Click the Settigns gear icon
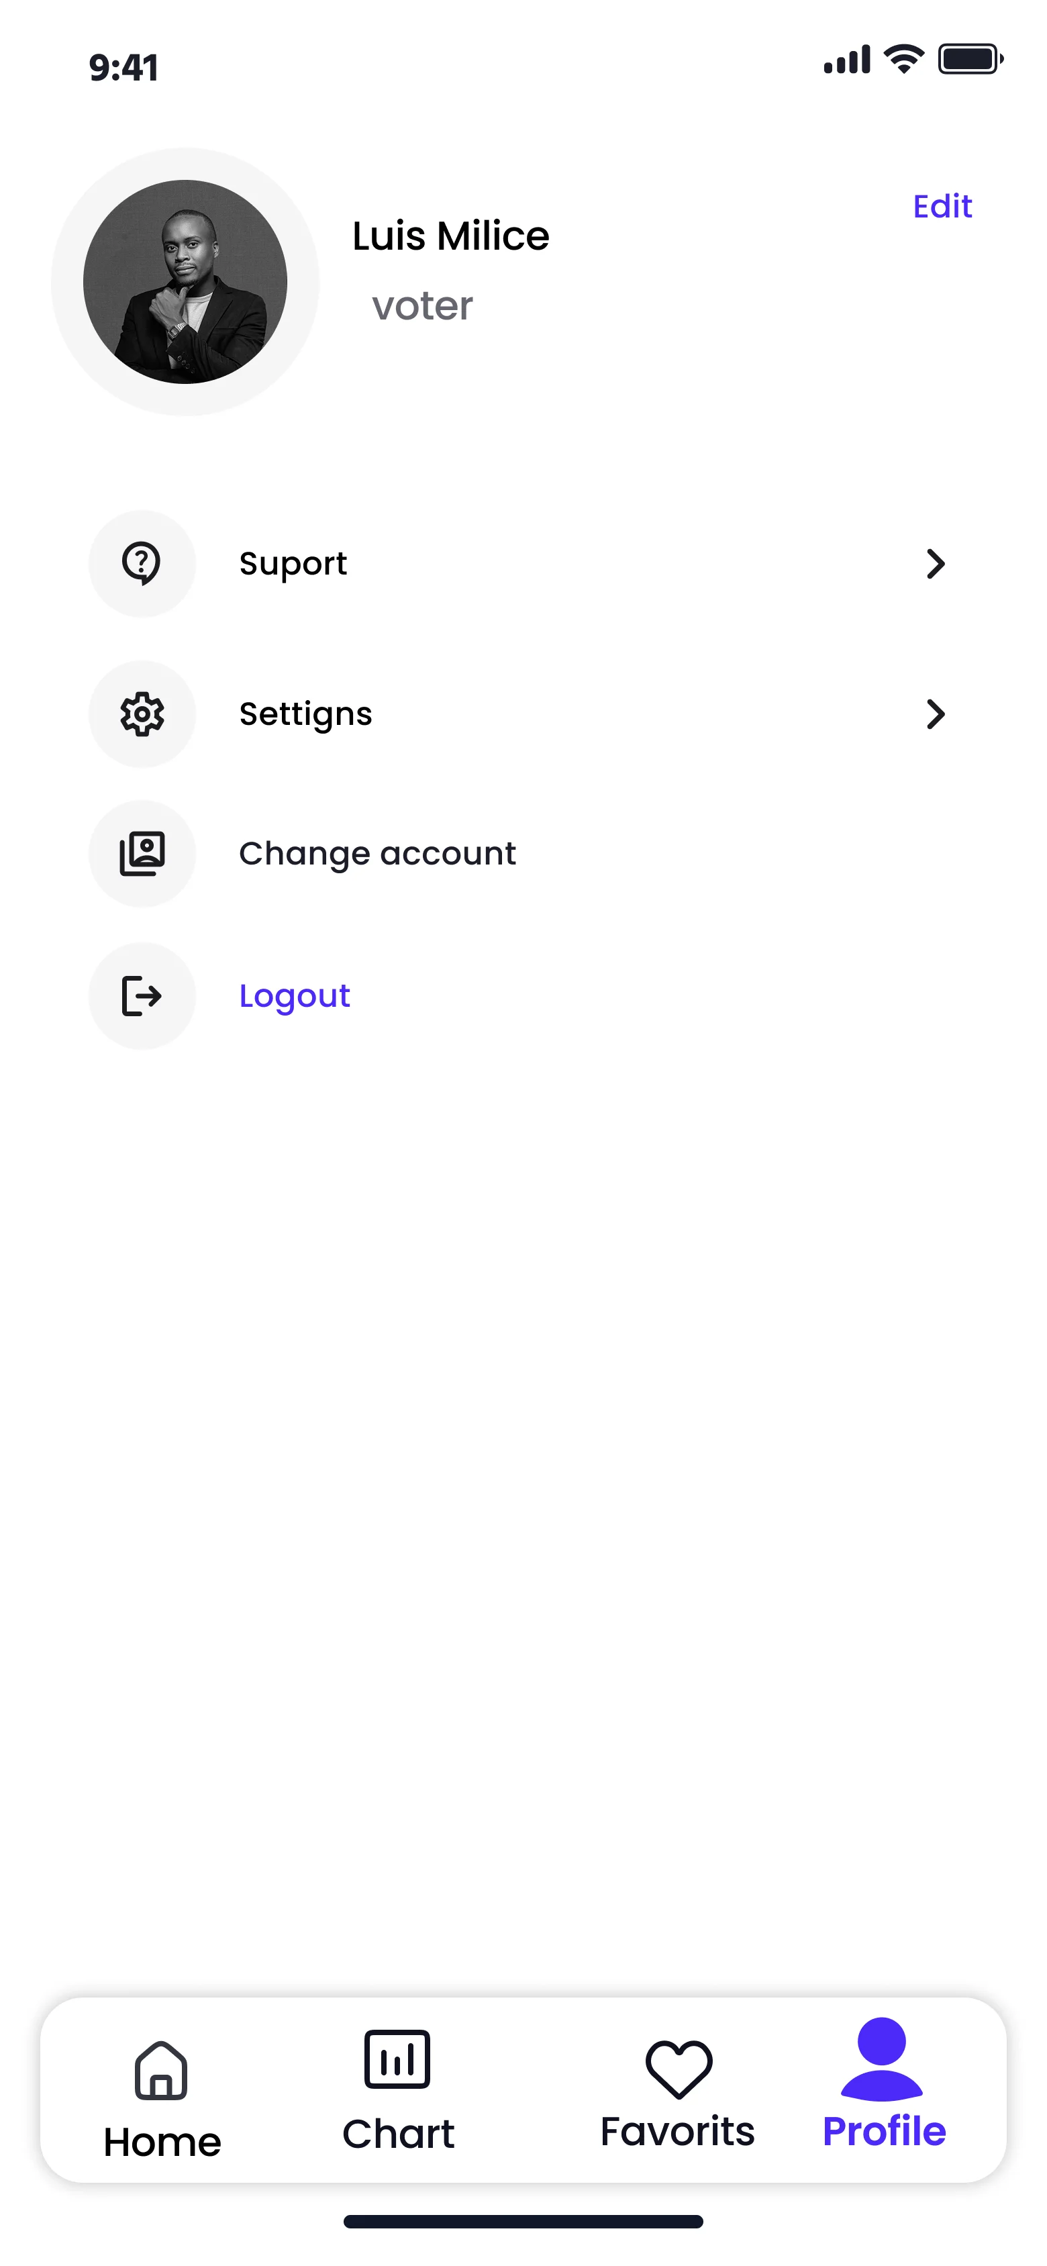This screenshot has height=2266, width=1047. coord(142,713)
